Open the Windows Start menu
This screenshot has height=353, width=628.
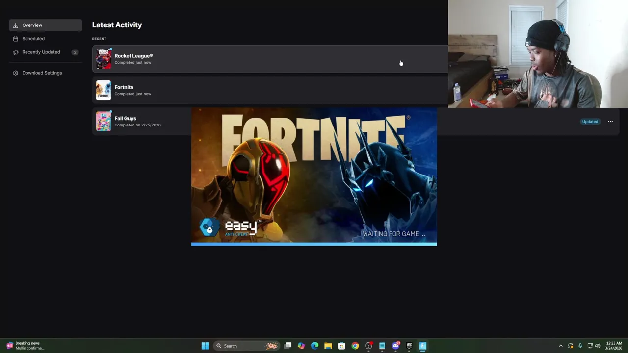[x=205, y=346]
